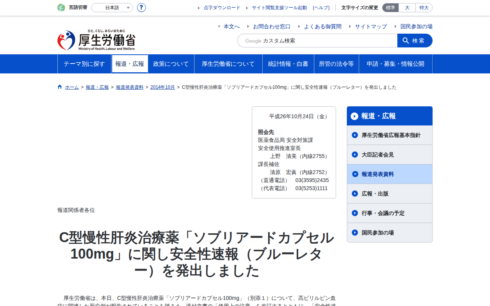Select 標準 font size

[390, 8]
